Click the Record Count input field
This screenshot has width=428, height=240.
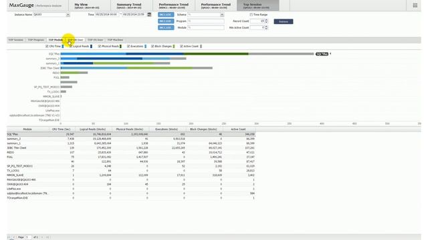[x=257, y=21]
